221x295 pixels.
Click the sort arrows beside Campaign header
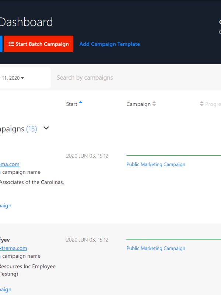(x=154, y=104)
